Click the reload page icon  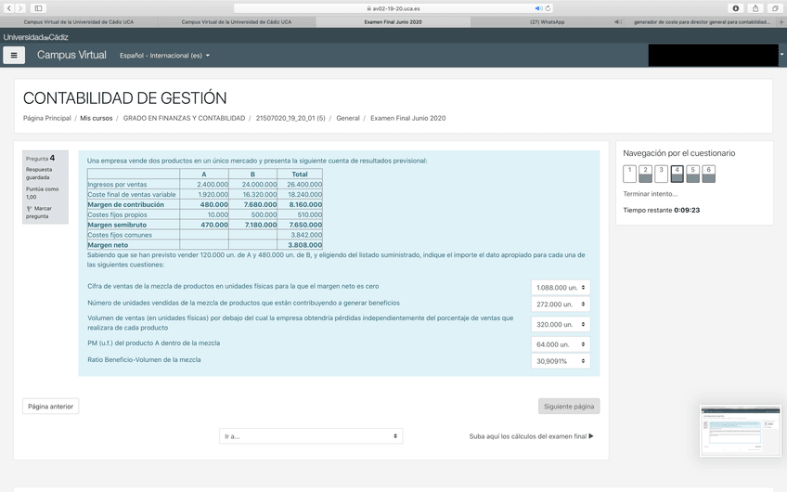[x=548, y=8]
